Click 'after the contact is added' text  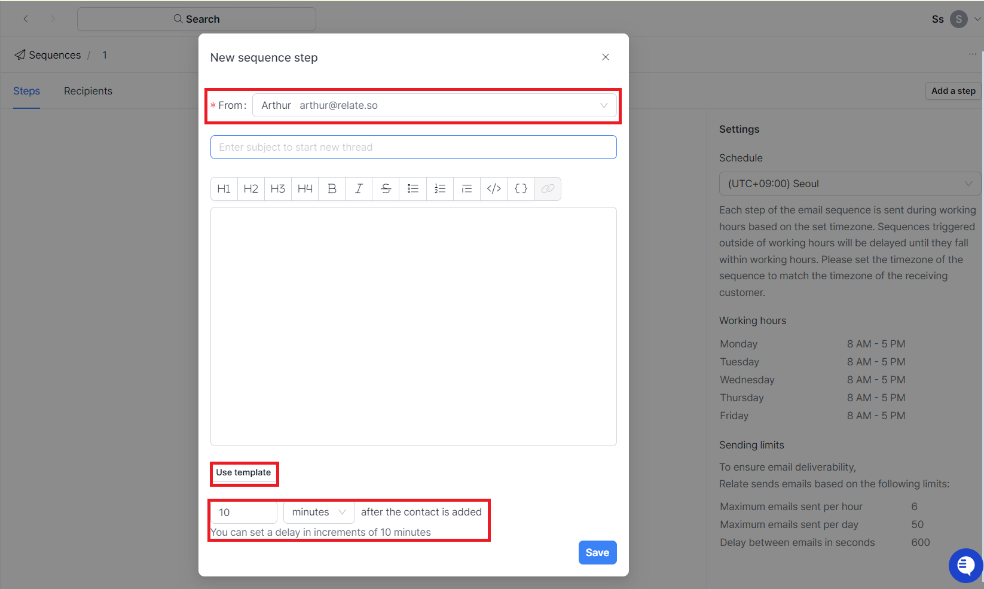pos(421,512)
